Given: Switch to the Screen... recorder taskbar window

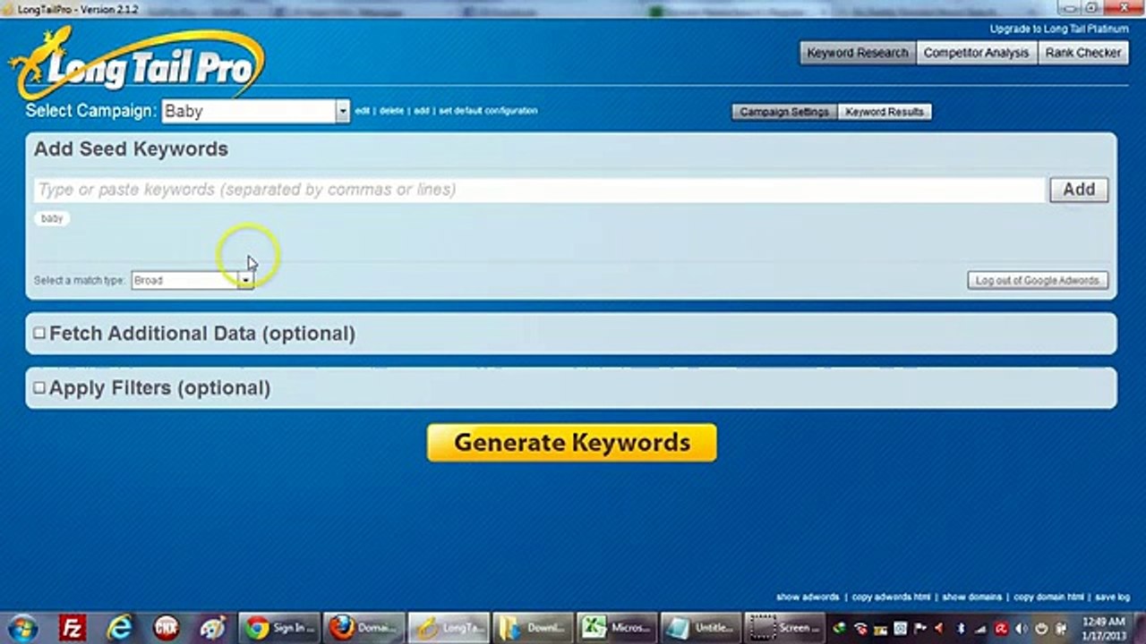Looking at the screenshot, I should pos(785,627).
